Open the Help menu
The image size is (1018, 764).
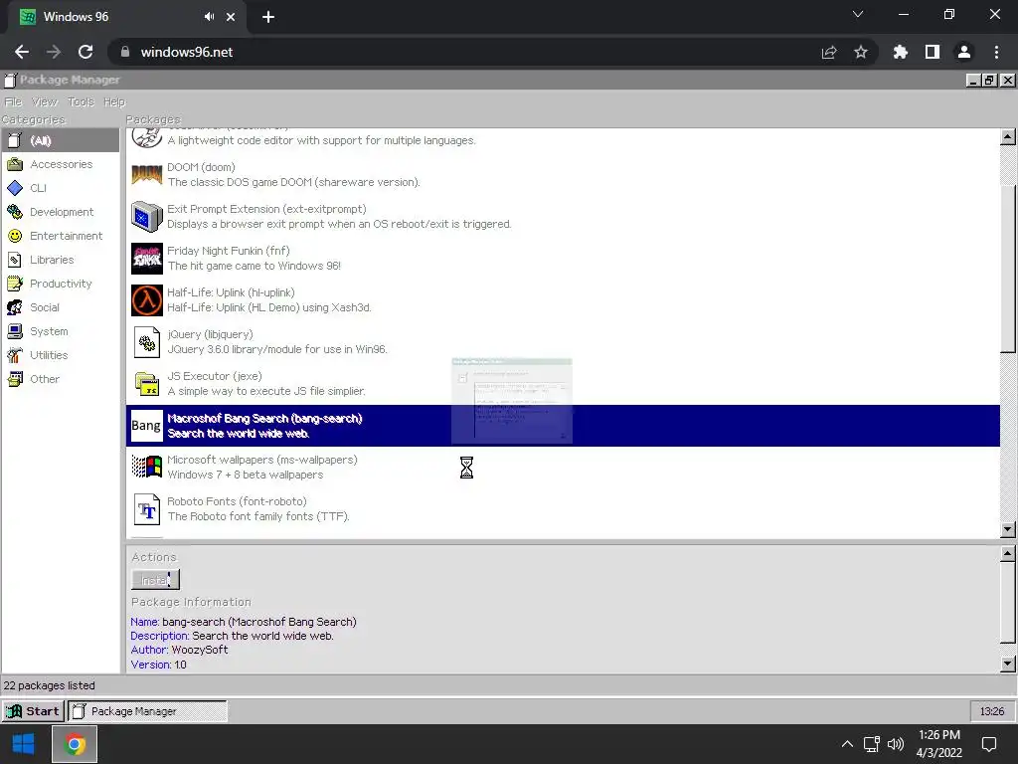coord(114,102)
